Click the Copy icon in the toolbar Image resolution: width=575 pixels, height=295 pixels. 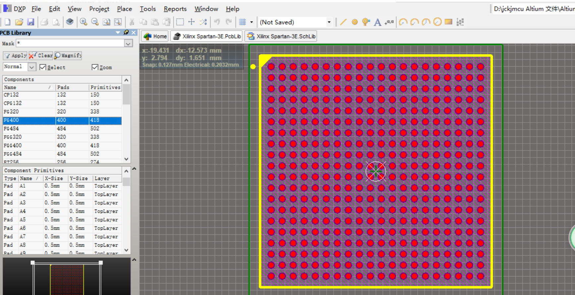tap(143, 22)
